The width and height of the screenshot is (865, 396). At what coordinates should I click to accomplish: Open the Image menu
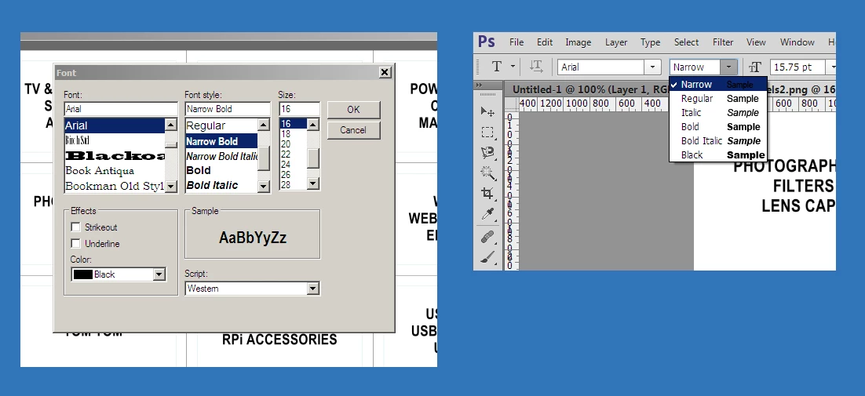click(x=578, y=42)
